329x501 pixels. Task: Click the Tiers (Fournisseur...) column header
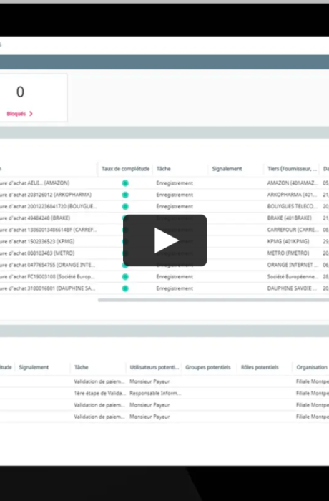pos(293,169)
